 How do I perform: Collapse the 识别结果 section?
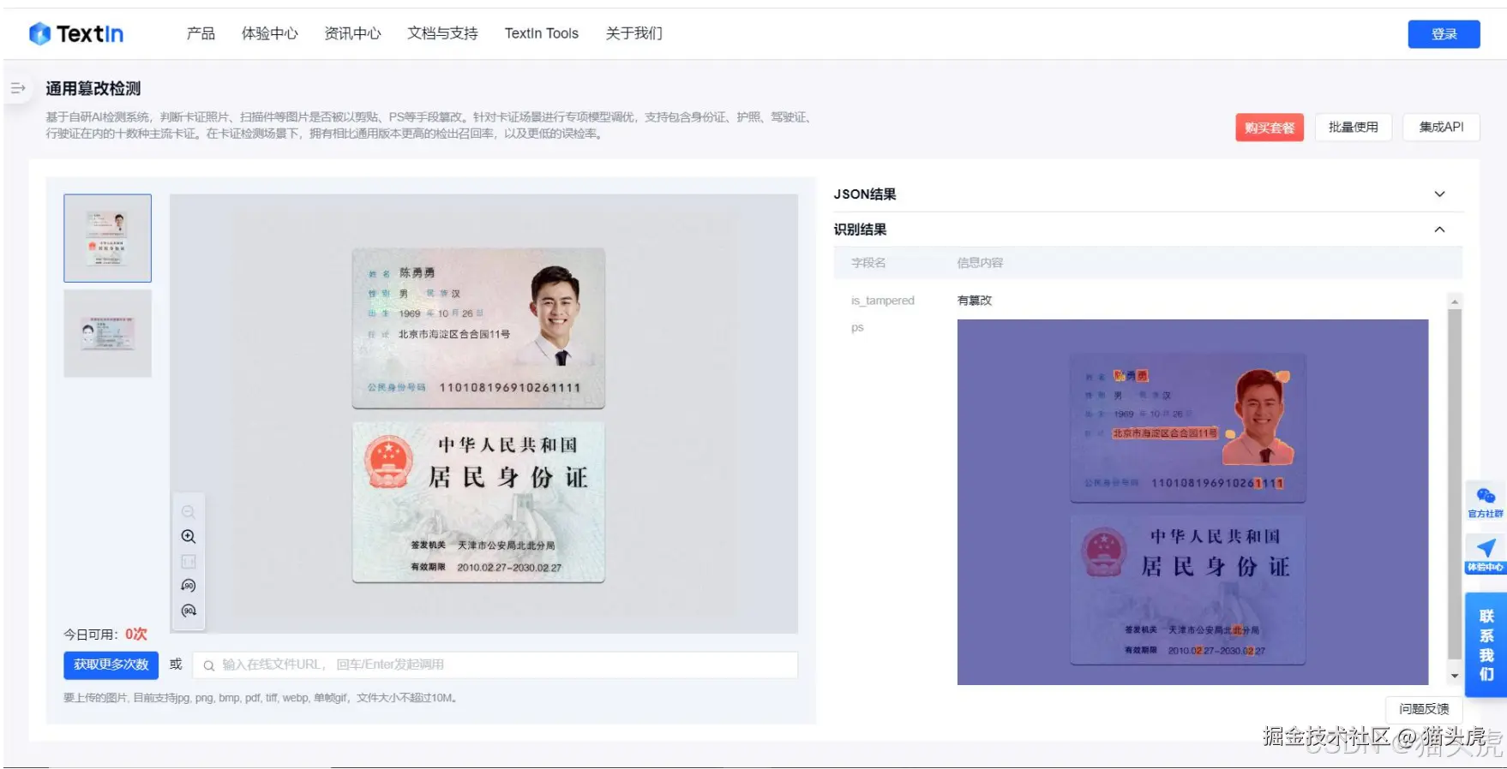[1439, 230]
